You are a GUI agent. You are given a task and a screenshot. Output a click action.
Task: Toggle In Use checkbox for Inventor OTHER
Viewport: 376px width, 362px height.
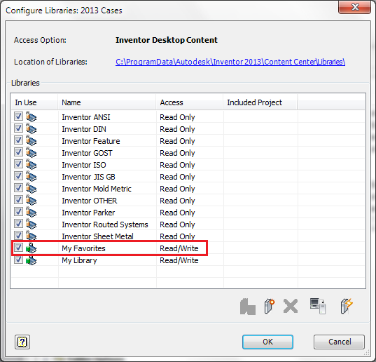pos(18,200)
